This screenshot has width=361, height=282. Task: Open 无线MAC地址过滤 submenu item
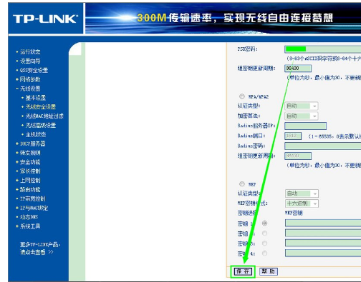point(44,116)
